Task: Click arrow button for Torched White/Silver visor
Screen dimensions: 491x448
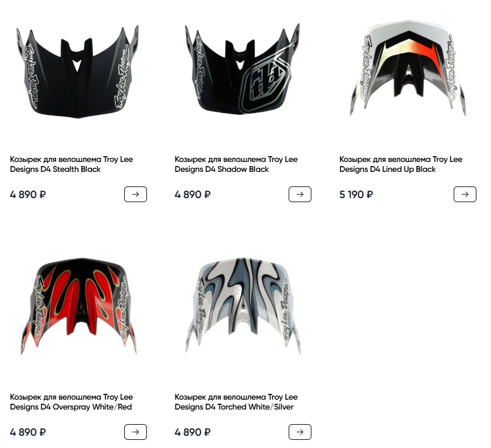Action: click(x=300, y=432)
